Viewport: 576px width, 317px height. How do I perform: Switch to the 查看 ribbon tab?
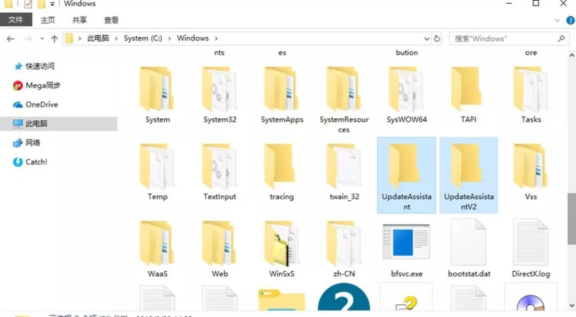(111, 20)
